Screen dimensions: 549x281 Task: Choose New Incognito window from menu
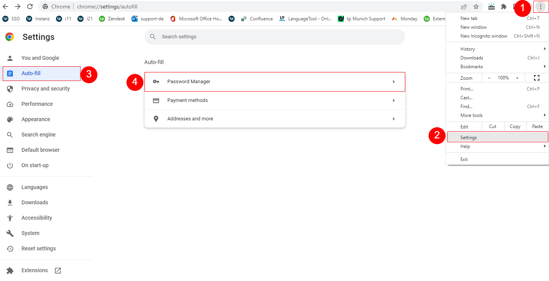click(x=484, y=36)
